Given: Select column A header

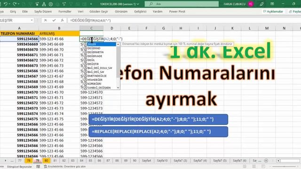Looking at the screenshot, I should pyautogui.click(x=19, y=28).
